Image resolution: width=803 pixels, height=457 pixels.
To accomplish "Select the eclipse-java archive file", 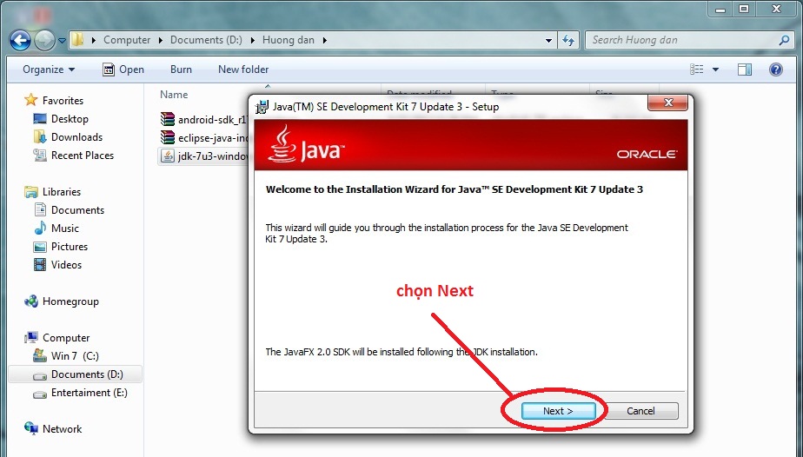I will [x=204, y=137].
